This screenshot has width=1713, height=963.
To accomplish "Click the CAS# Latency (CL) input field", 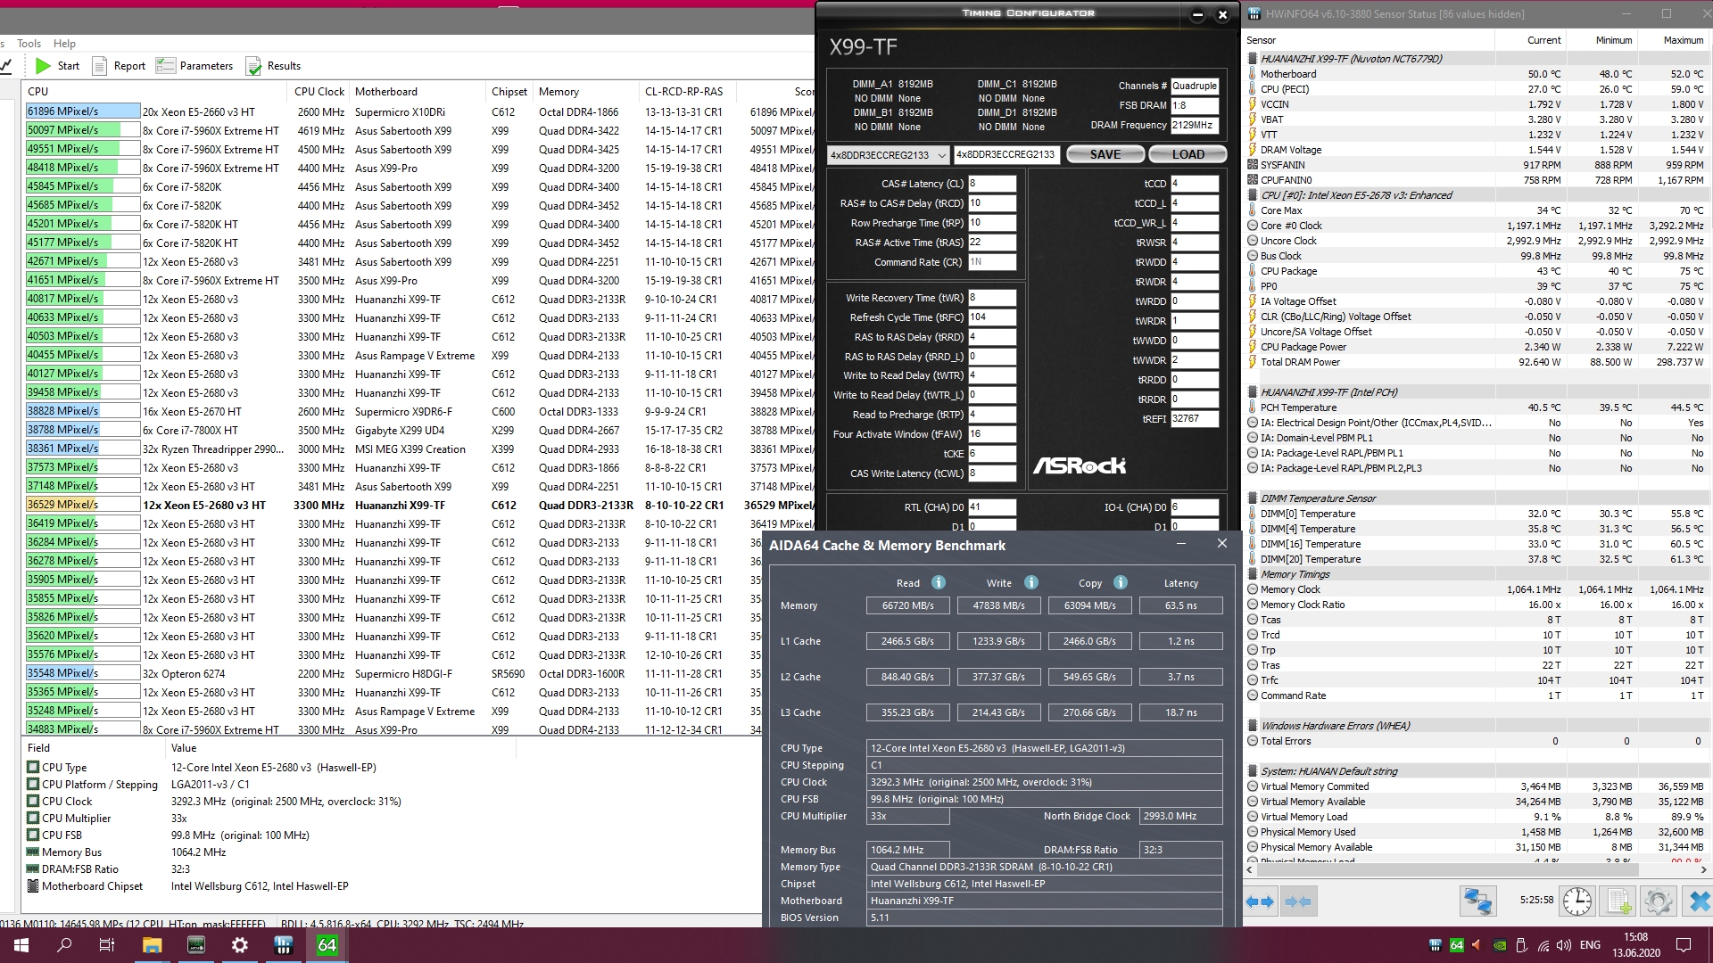I will click(x=992, y=184).
